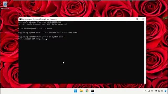Click 'Beginning verification phase of system scan.' line
The width and height of the screenshot is (168, 94).
click(41, 37)
